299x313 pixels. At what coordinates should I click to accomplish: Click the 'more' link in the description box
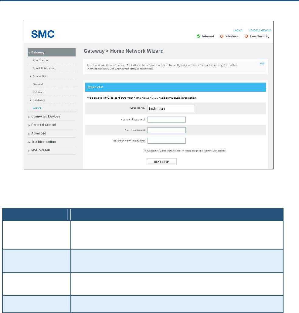(x=262, y=63)
